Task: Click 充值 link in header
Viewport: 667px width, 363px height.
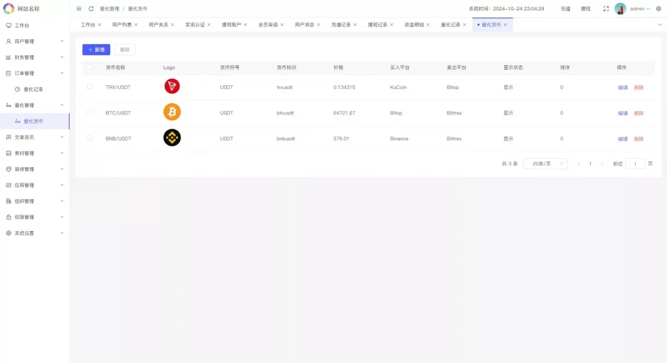Action: pos(565,8)
